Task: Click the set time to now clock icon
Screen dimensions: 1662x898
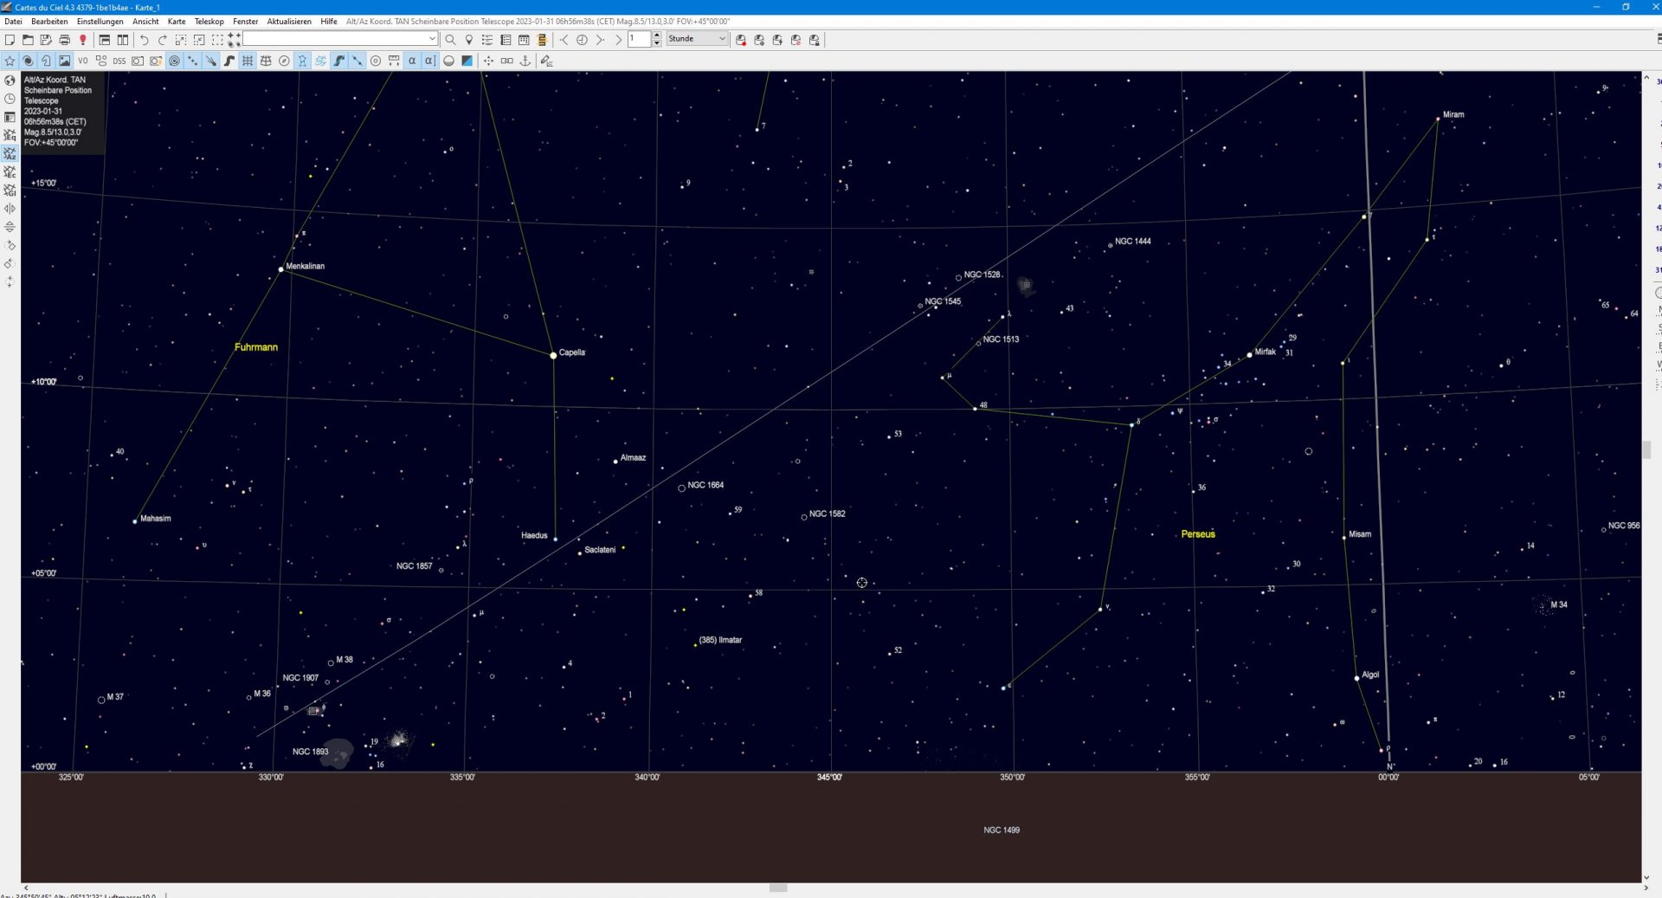Action: pyautogui.click(x=582, y=40)
